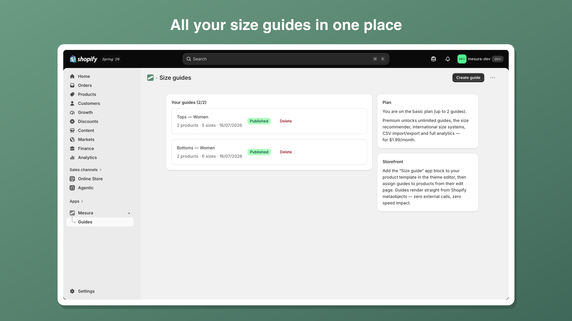
Task: Click "2 products · 6 sizes · 16/07/2026" text
Action: [209, 156]
